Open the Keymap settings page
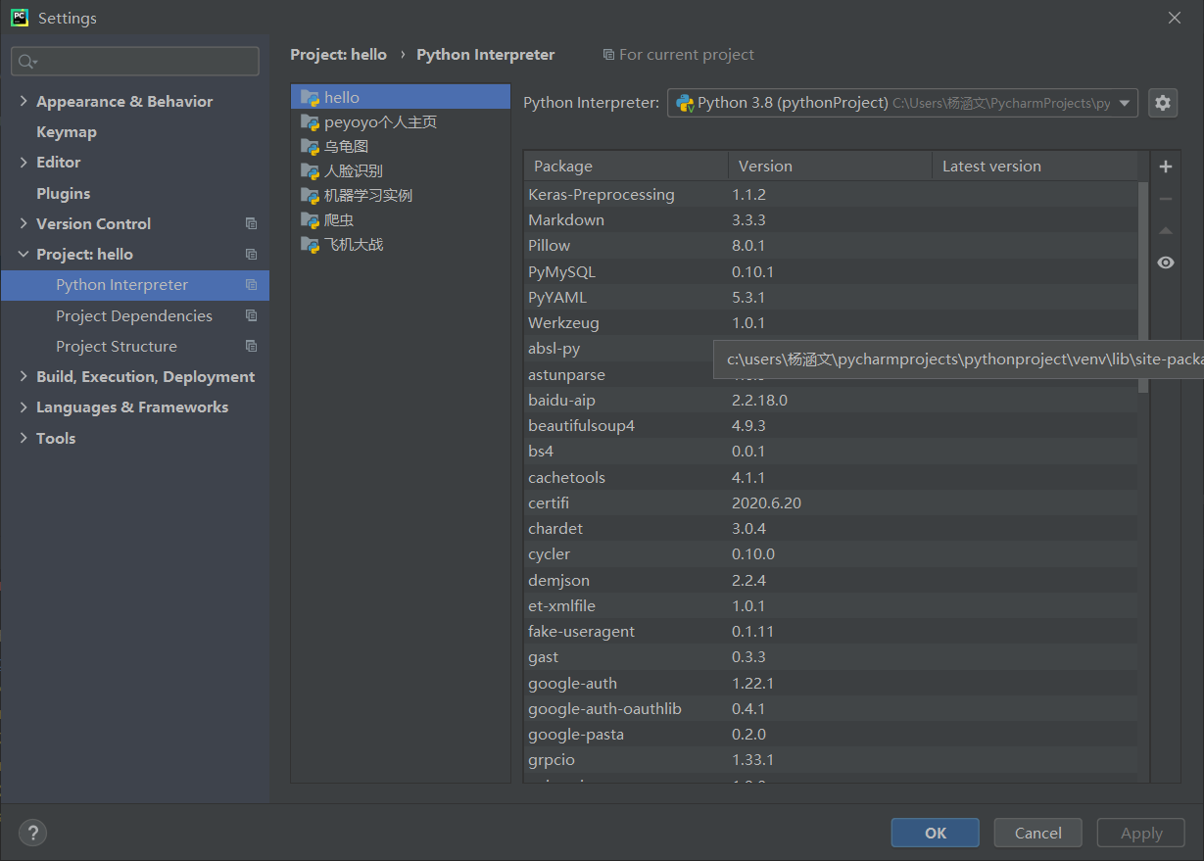 pyautogui.click(x=67, y=131)
